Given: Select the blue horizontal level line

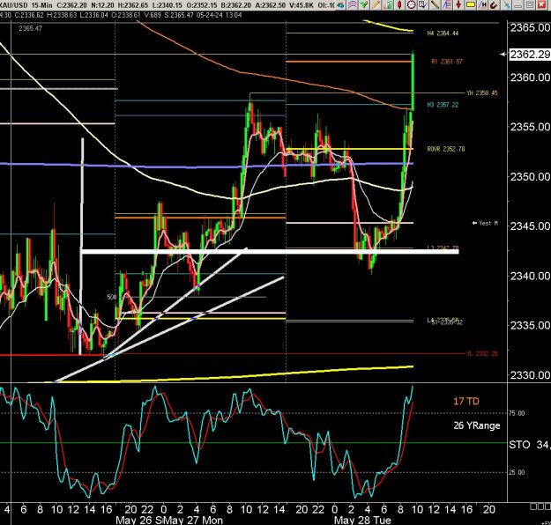Looking at the screenshot, I should point(206,165).
